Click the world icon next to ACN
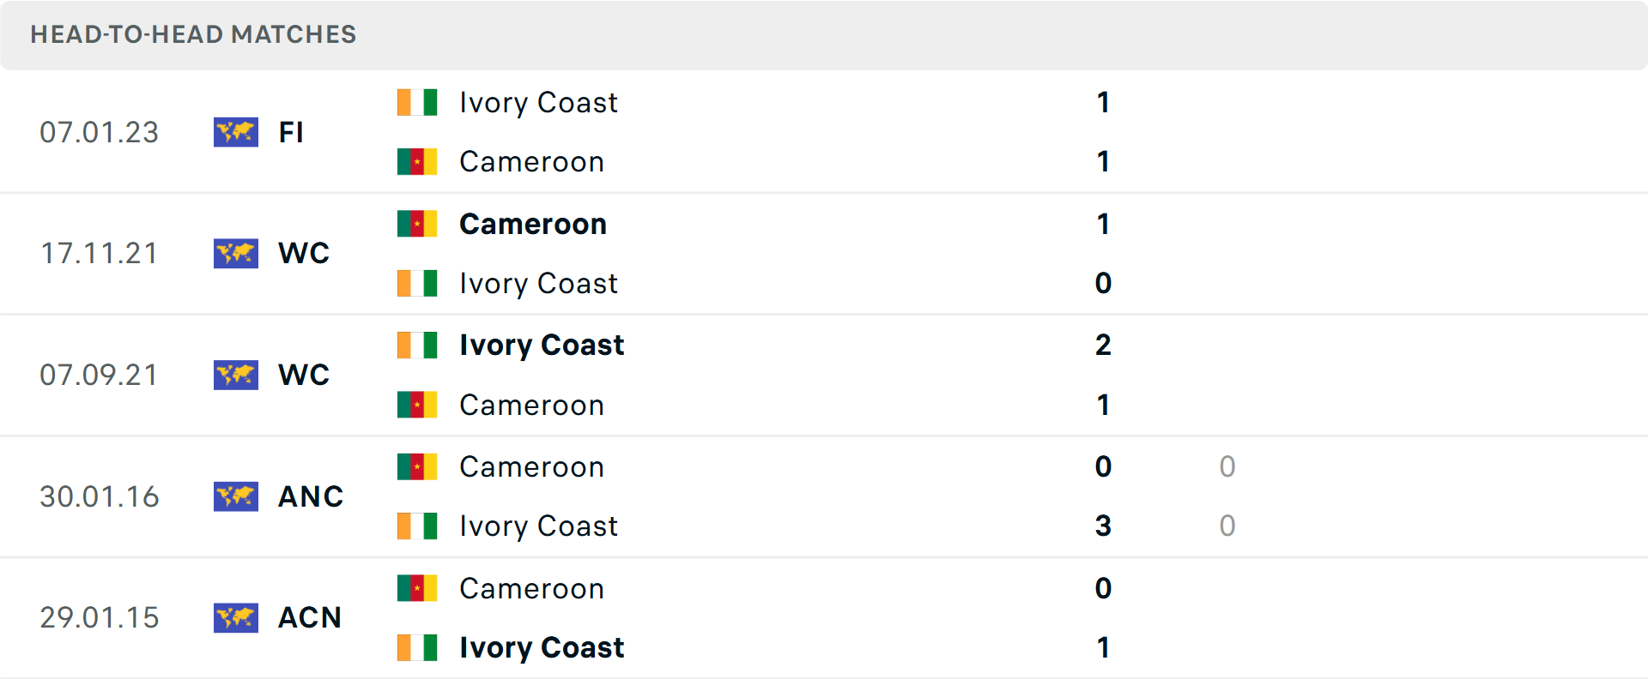1648x679 pixels. tap(235, 617)
